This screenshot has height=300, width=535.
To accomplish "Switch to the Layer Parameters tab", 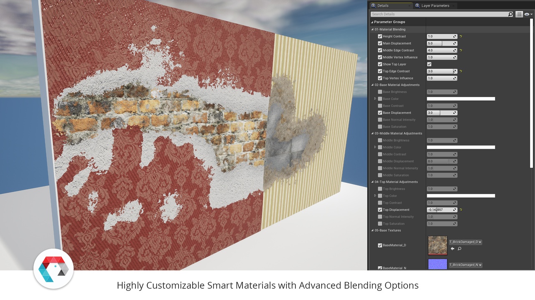I will (435, 5).
